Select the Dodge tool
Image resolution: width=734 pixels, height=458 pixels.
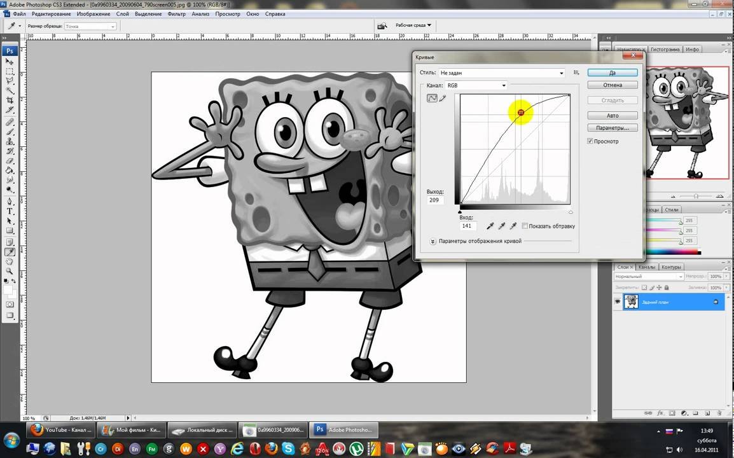(x=10, y=190)
